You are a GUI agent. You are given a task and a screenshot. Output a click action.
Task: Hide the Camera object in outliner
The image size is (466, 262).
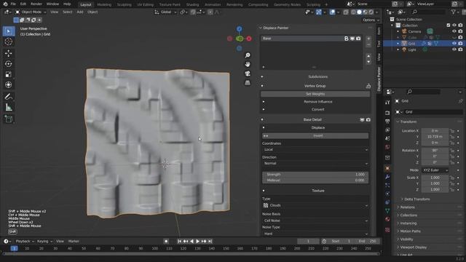coord(454,31)
